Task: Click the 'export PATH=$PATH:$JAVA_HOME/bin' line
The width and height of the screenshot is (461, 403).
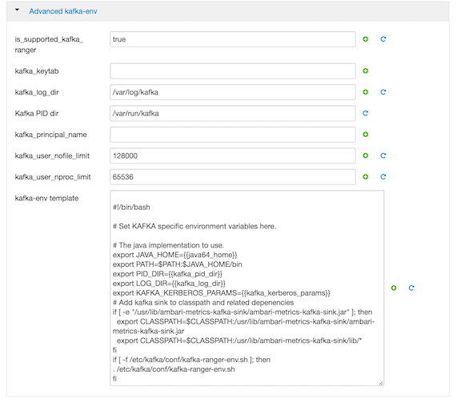Action: pyautogui.click(x=178, y=264)
